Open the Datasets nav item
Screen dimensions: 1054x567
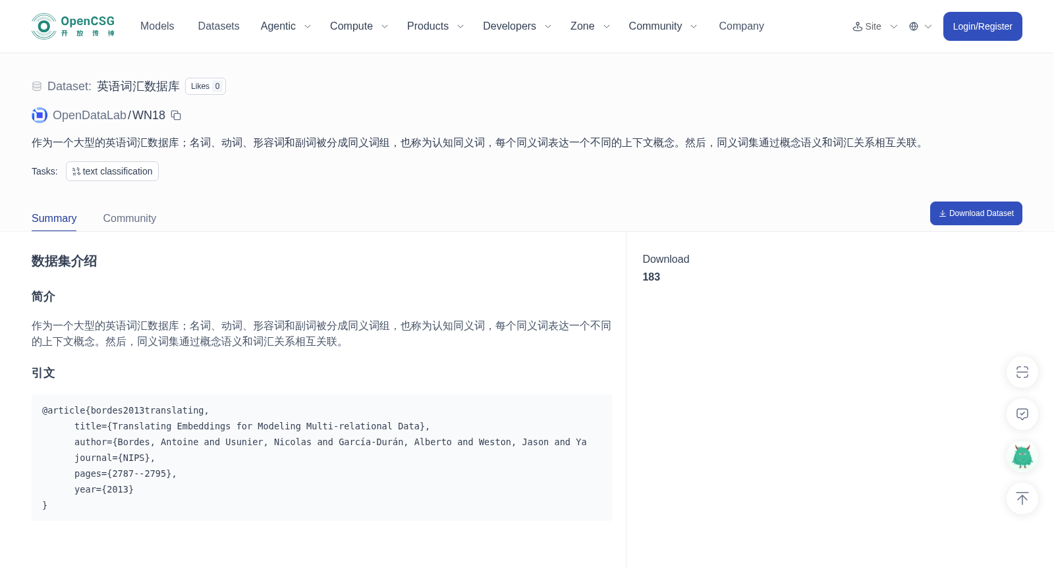click(x=219, y=26)
